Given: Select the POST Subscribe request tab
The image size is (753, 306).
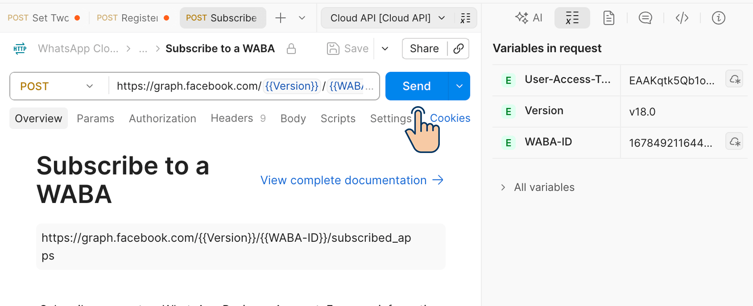Looking at the screenshot, I should (223, 18).
